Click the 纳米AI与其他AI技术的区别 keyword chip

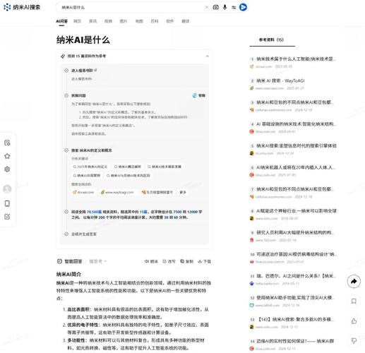pyautogui.click(x=128, y=175)
